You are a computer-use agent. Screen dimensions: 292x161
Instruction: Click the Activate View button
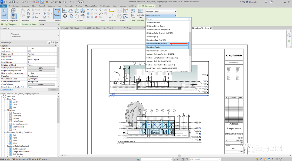pyautogui.click(x=140, y=14)
